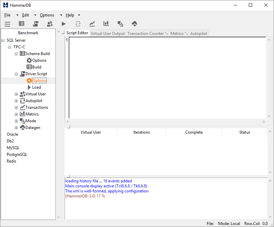The width and height of the screenshot is (274, 227).
Task: Open the Edit menu
Action: coord(25,15)
